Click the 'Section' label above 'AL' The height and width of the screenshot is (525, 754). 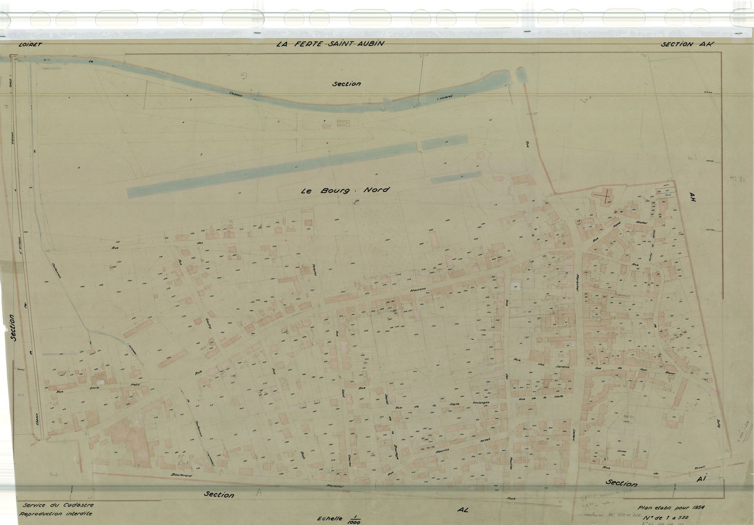(219, 494)
